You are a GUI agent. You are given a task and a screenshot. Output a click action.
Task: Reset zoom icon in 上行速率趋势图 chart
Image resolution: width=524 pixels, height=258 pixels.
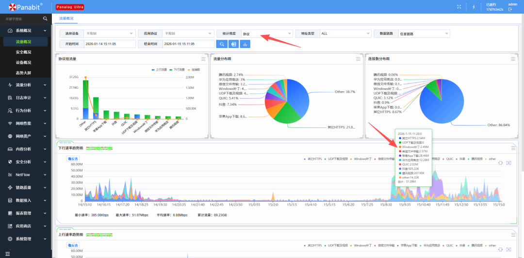tap(508, 249)
